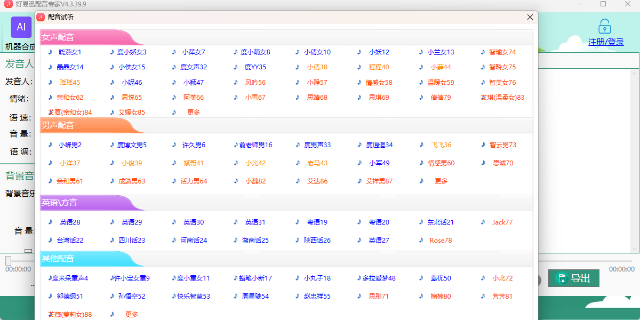Image resolution: width=640 pixels, height=320 pixels.
Task: Click the purple AI 机器合成 icon
Action: pyautogui.click(x=21, y=27)
